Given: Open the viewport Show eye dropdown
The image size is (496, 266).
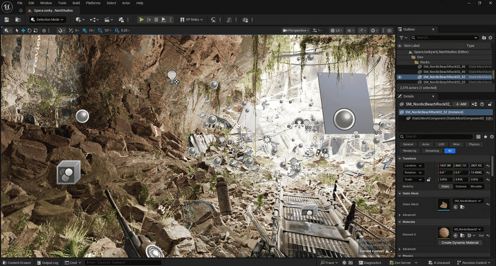Looking at the screenshot, I should coord(351,31).
